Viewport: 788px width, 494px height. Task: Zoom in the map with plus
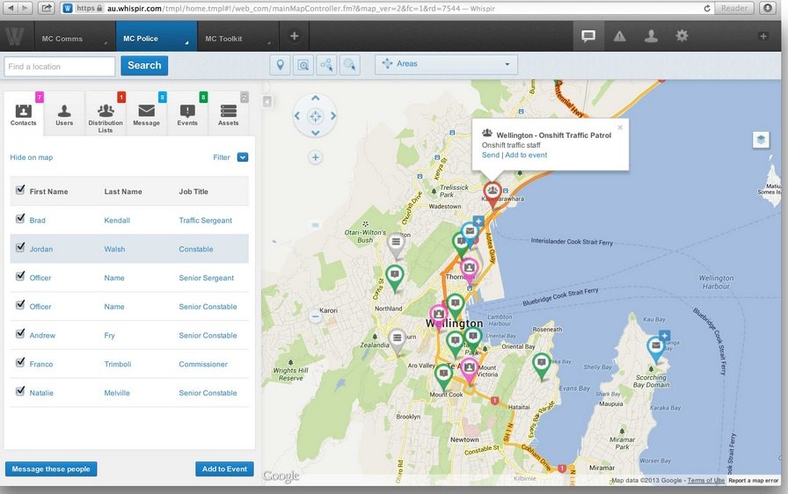coord(315,157)
